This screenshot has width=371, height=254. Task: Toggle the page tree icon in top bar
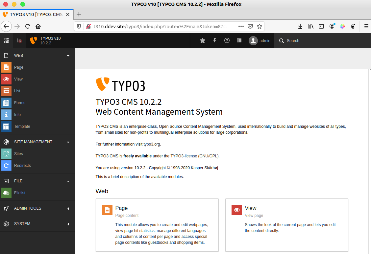[20, 41]
